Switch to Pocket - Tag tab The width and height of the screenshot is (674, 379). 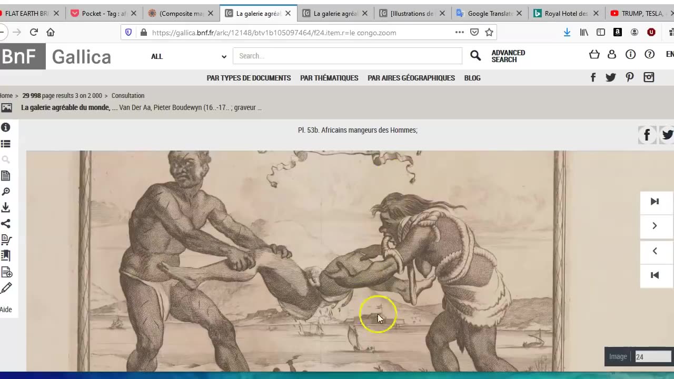104,14
